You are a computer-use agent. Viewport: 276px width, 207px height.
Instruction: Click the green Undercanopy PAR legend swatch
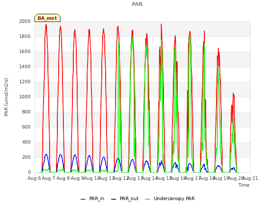(x=148, y=199)
